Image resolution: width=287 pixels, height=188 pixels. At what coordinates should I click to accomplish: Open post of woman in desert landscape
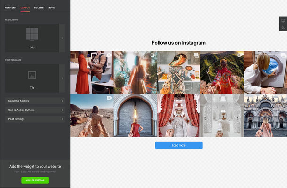[92, 116]
